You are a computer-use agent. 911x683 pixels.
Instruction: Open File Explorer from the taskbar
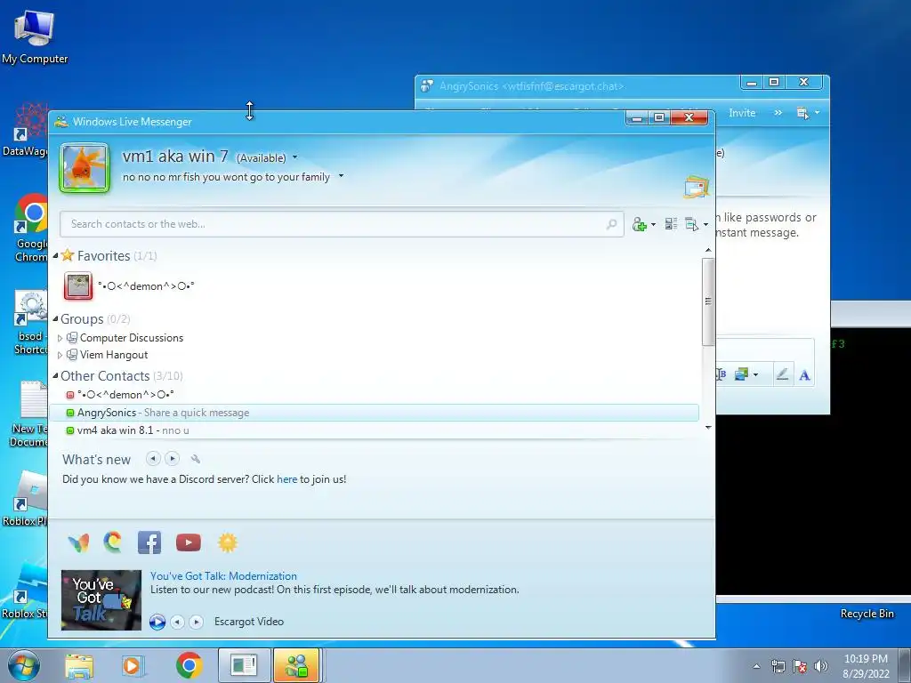79,666
